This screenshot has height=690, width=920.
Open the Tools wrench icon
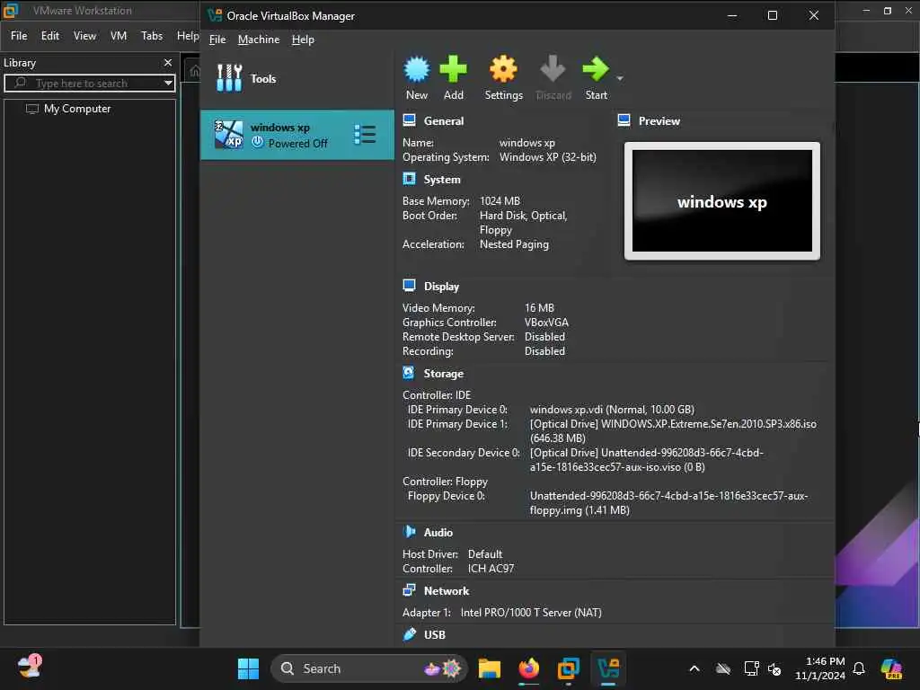coord(229,78)
